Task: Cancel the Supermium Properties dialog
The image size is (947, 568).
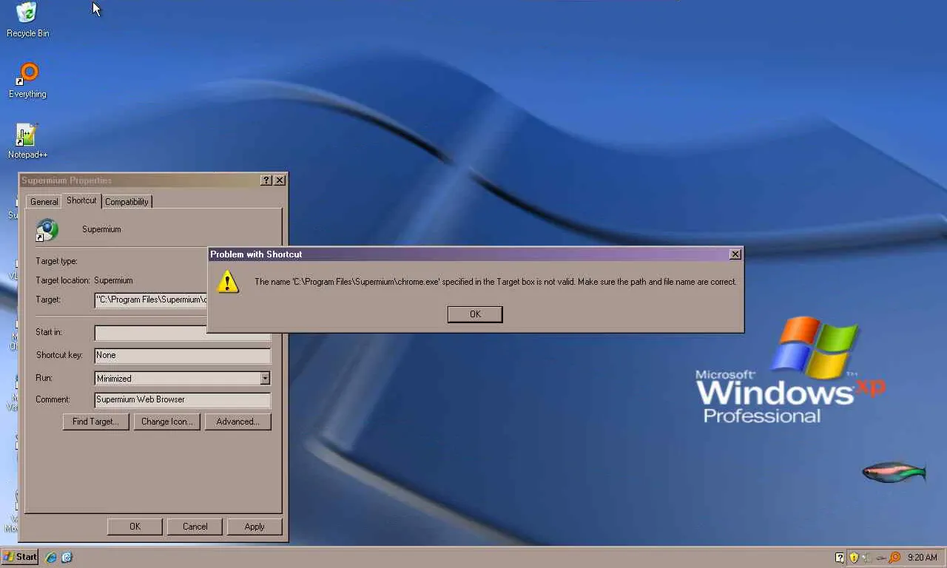Action: point(195,527)
